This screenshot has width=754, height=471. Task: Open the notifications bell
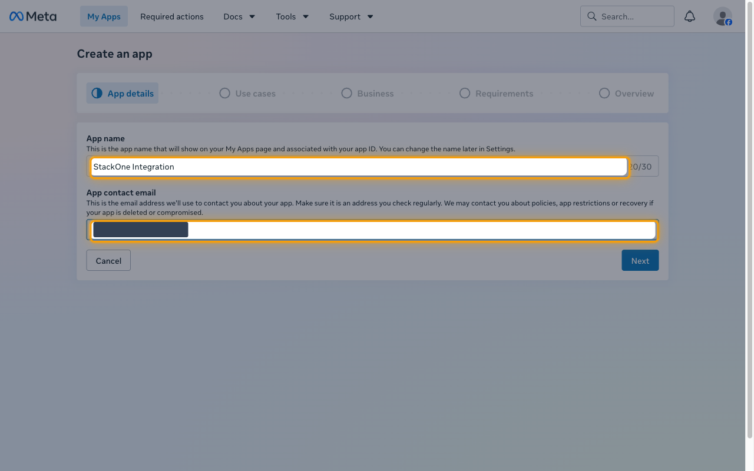pyautogui.click(x=690, y=16)
